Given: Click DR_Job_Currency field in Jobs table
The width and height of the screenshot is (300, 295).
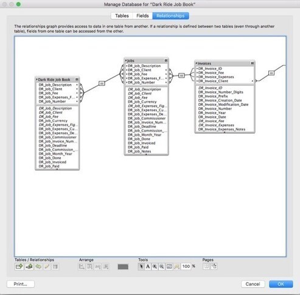Looking at the screenshot, I should point(142,102).
